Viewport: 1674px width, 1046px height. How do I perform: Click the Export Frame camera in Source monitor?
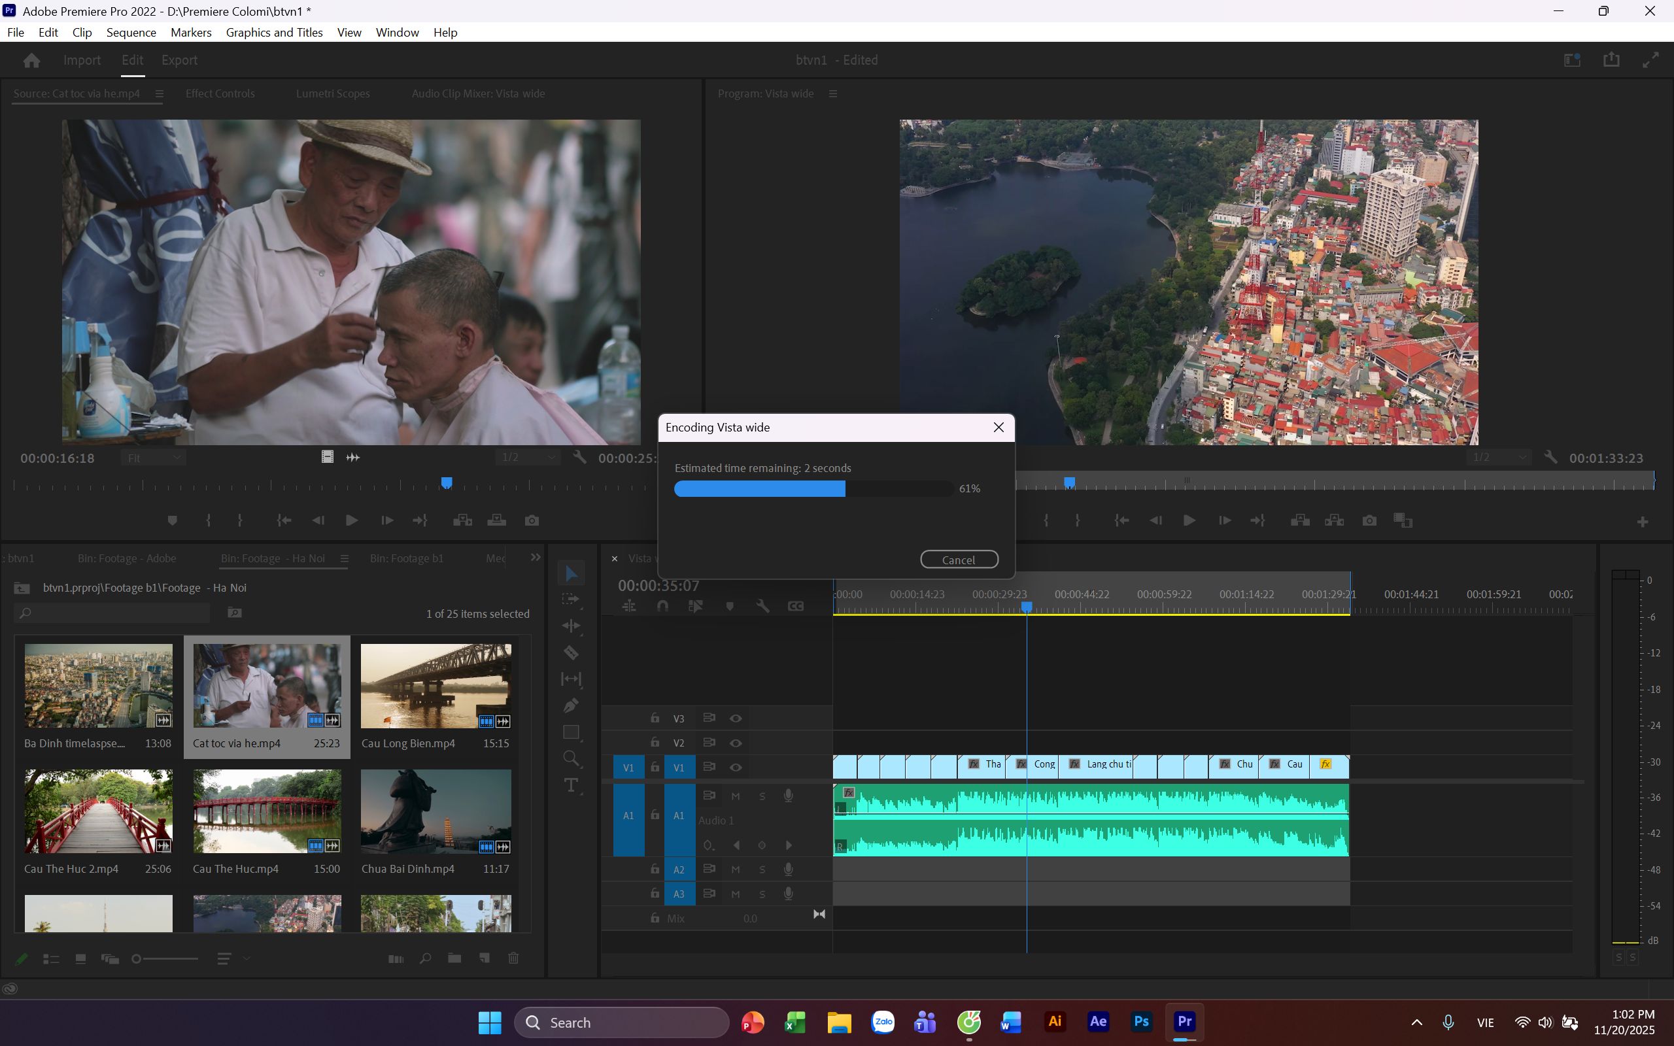coord(532,520)
